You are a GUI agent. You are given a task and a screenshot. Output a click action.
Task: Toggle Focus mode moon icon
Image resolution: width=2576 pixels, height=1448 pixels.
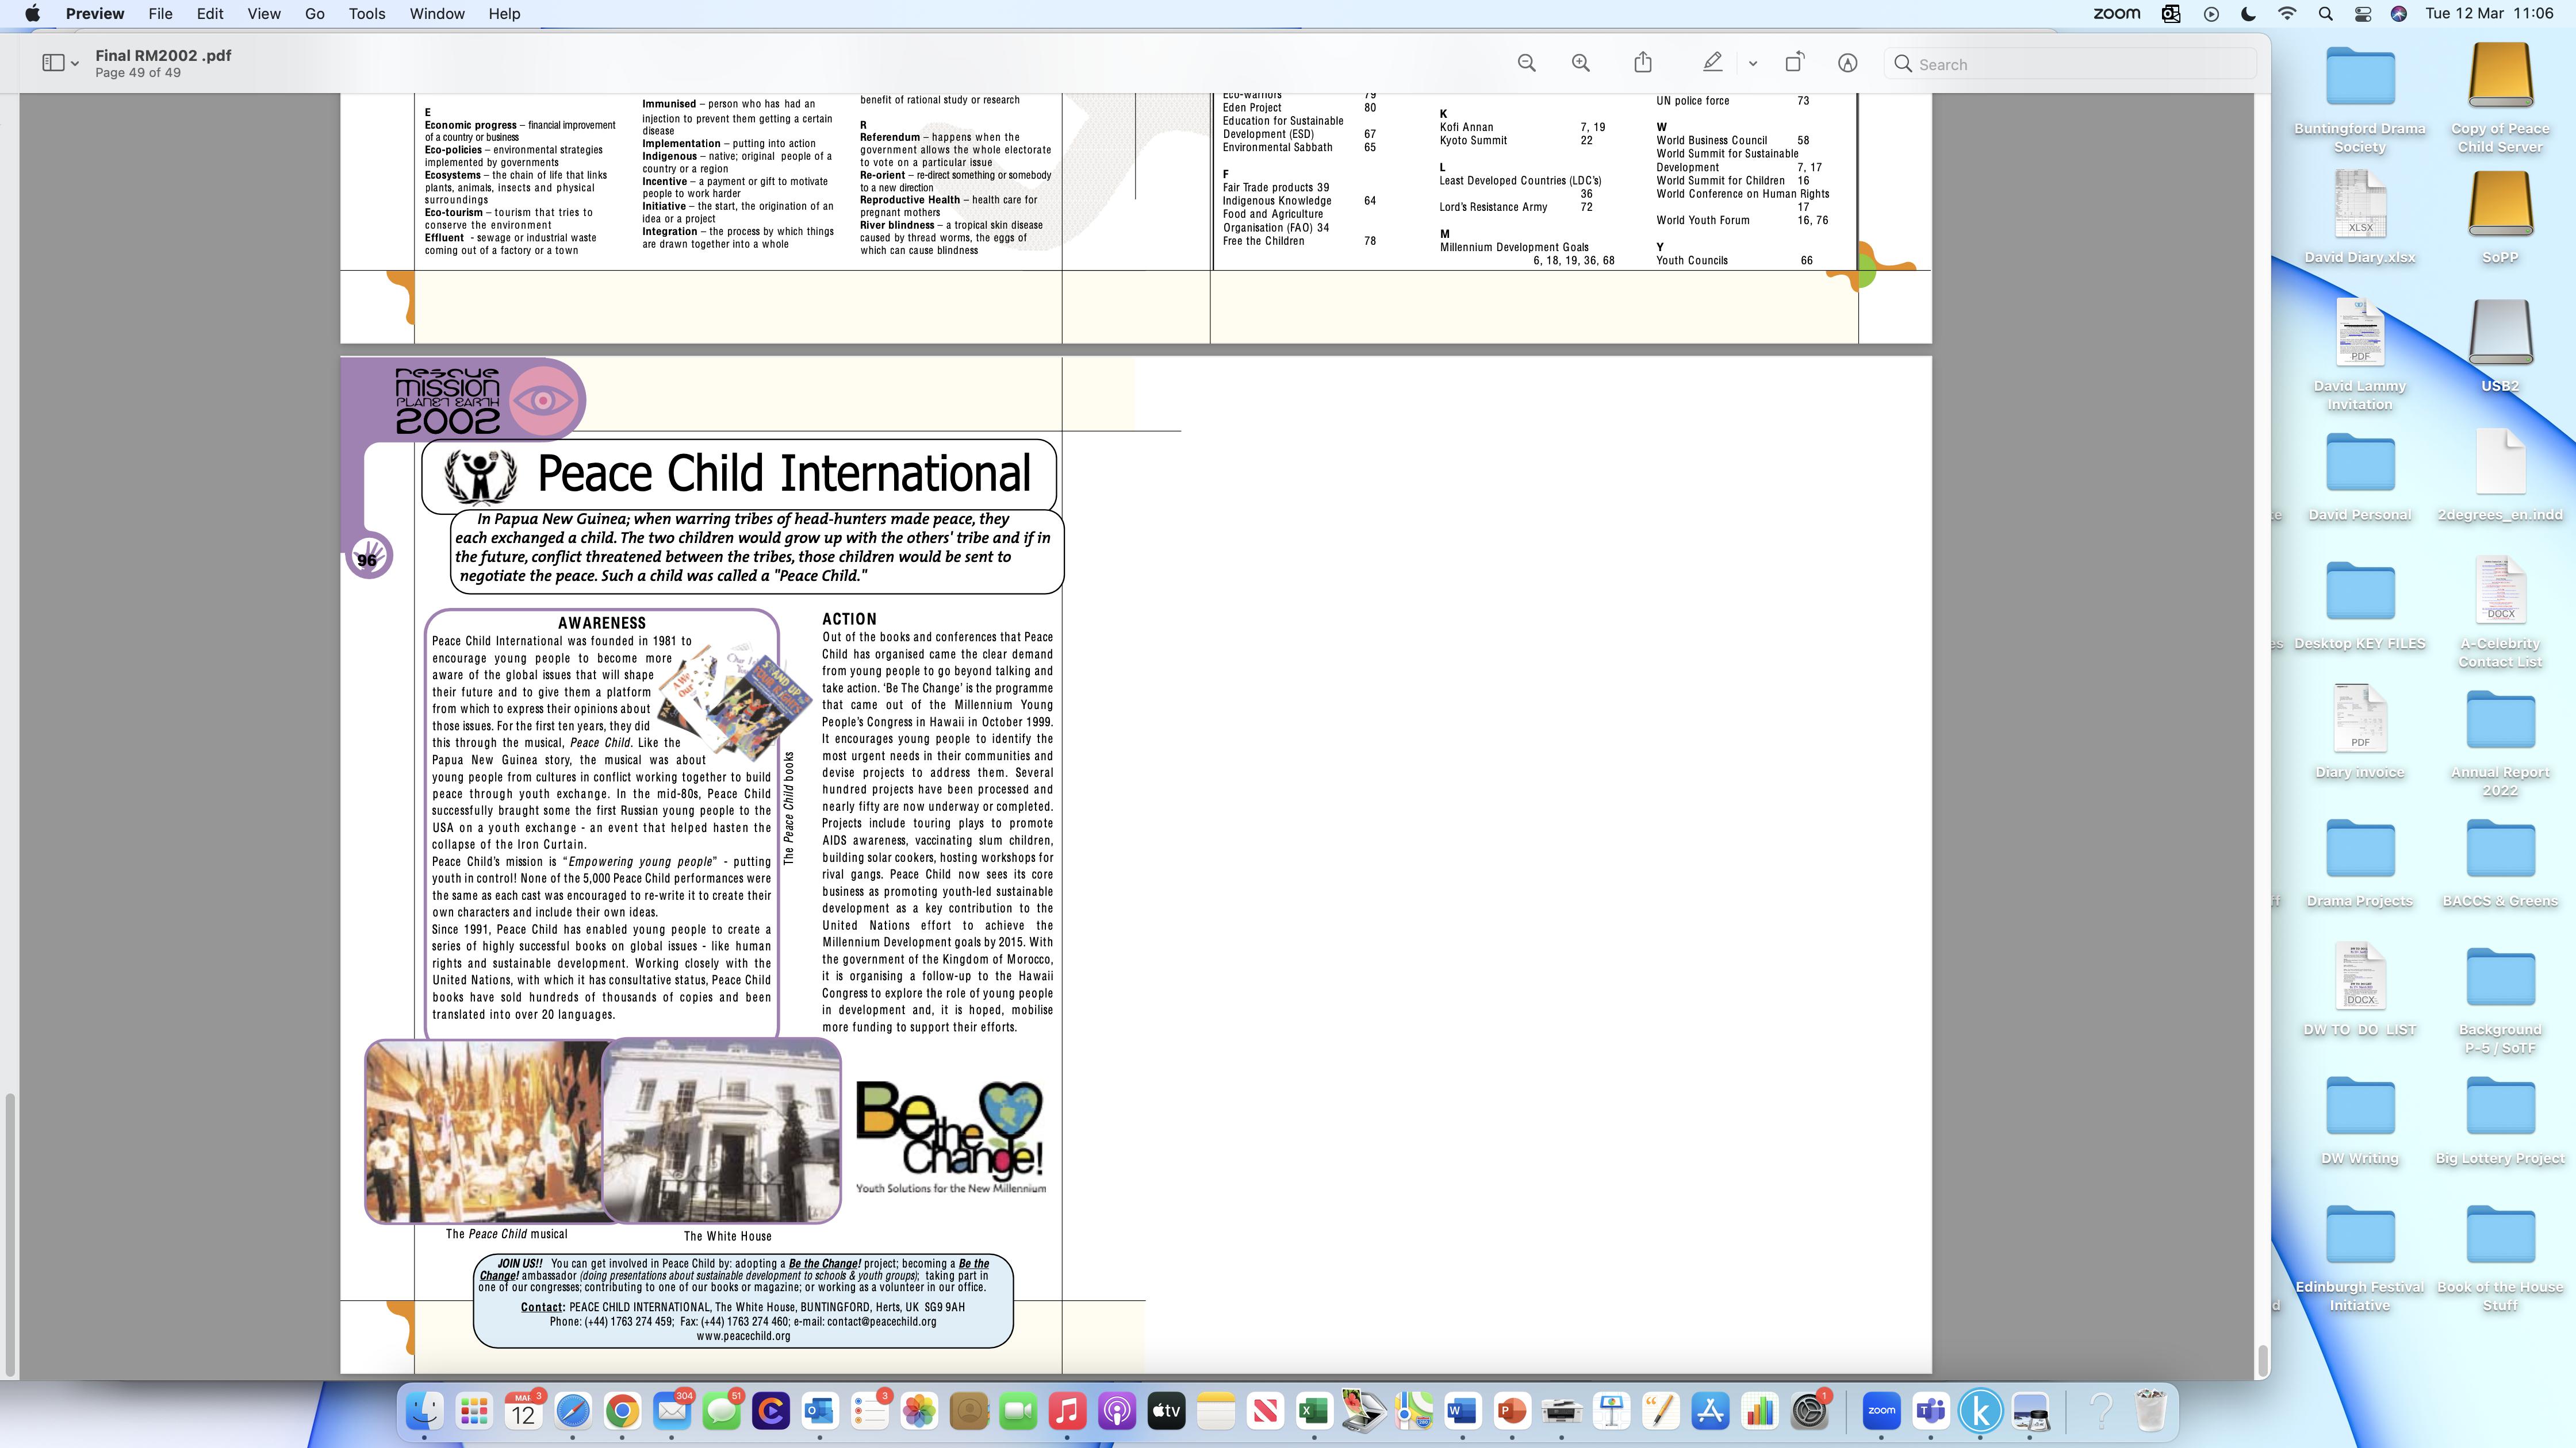click(x=2248, y=14)
